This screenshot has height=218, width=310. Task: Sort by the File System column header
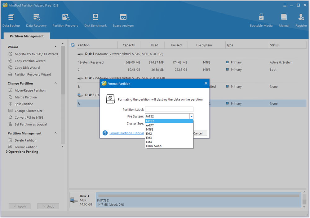tap(206, 45)
